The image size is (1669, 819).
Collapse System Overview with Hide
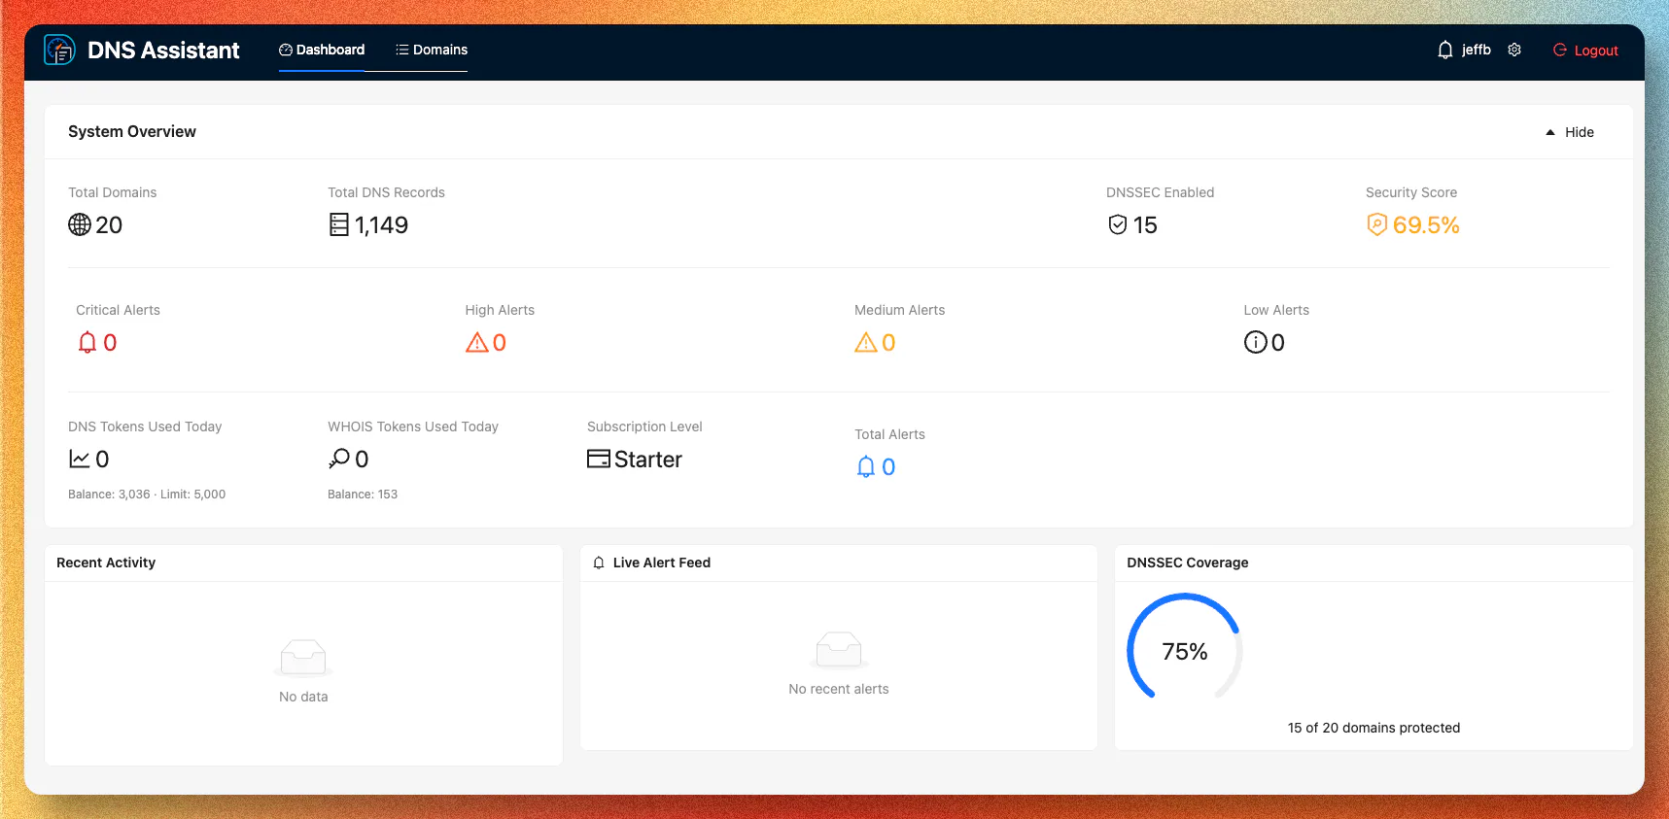1570,132
